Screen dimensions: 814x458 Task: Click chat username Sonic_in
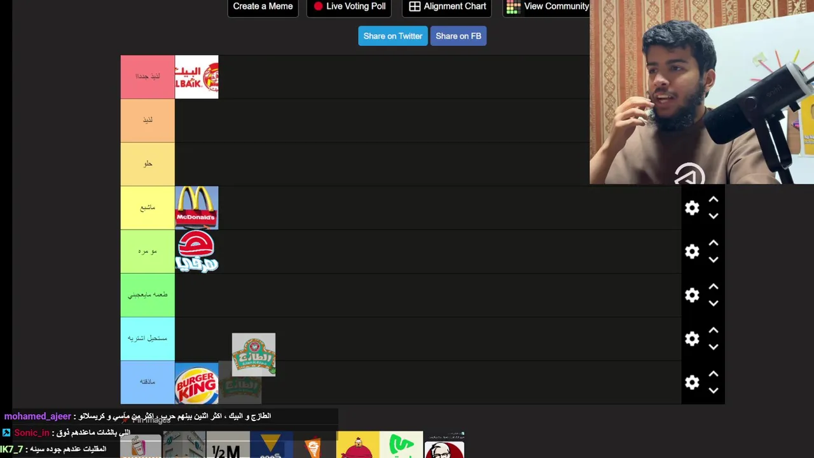32,433
